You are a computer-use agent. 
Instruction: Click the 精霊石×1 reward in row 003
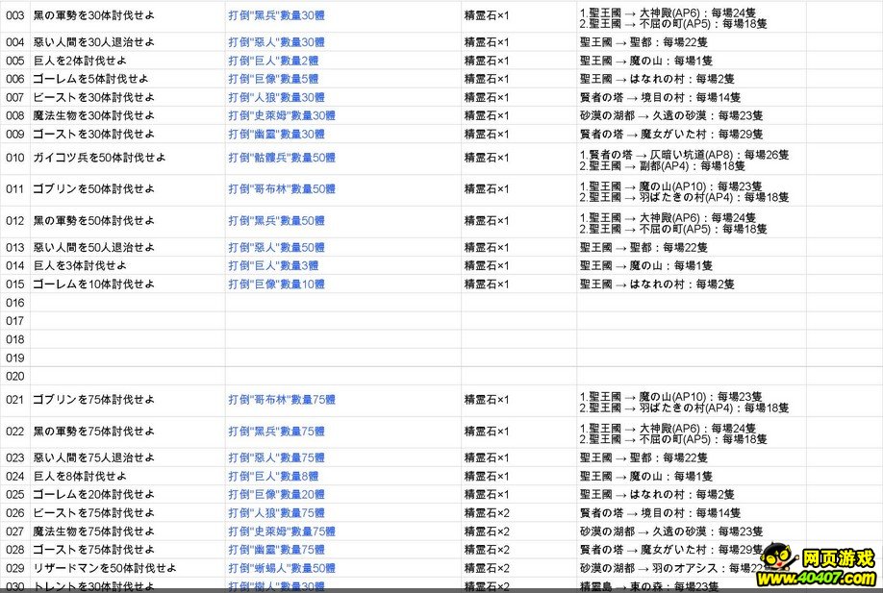click(487, 15)
